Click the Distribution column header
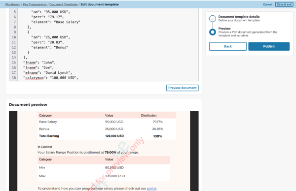The height and width of the screenshot is (191, 296). (x=149, y=116)
